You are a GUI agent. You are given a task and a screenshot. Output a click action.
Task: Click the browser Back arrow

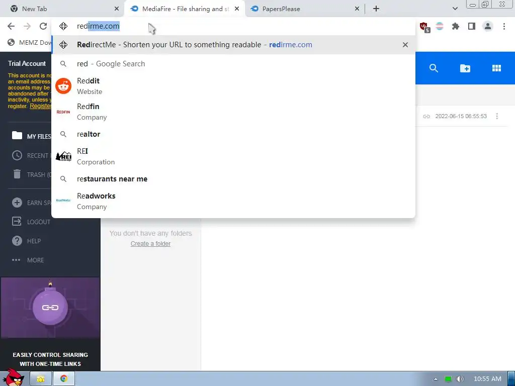tap(11, 26)
